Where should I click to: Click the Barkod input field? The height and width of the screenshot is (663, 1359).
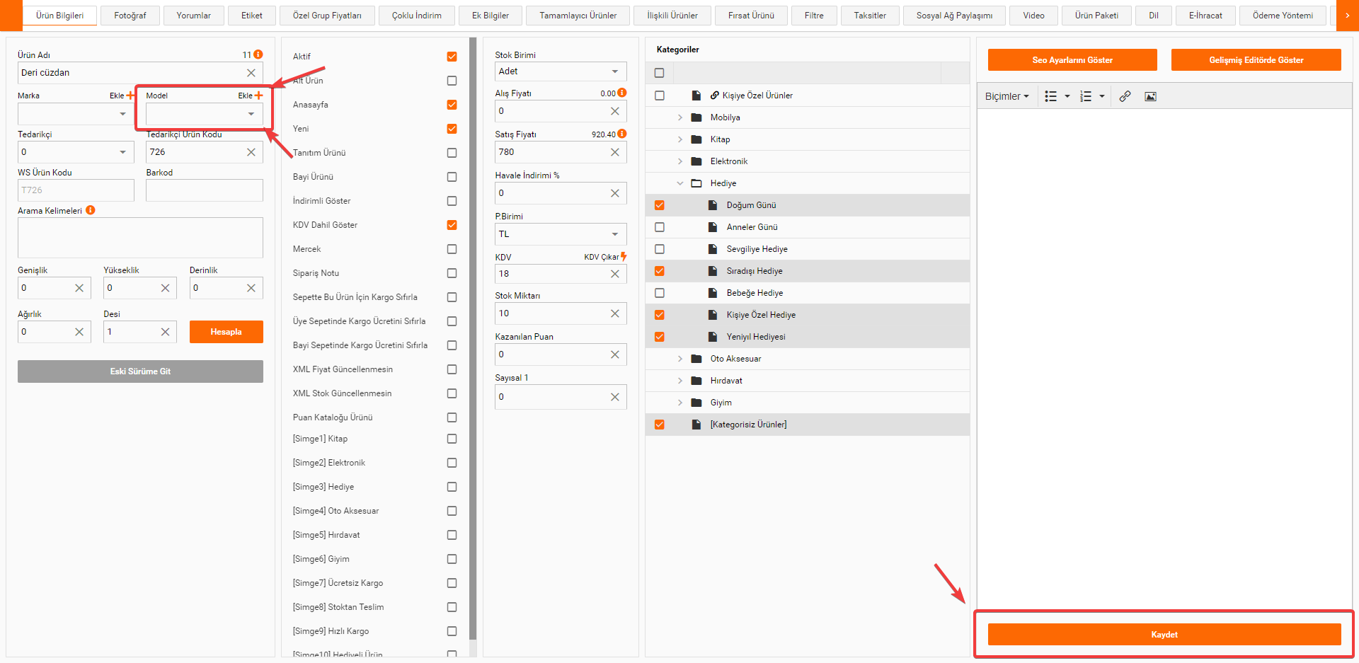(x=205, y=190)
